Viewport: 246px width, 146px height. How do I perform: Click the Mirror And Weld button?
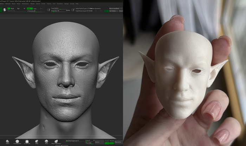pos(116,8)
